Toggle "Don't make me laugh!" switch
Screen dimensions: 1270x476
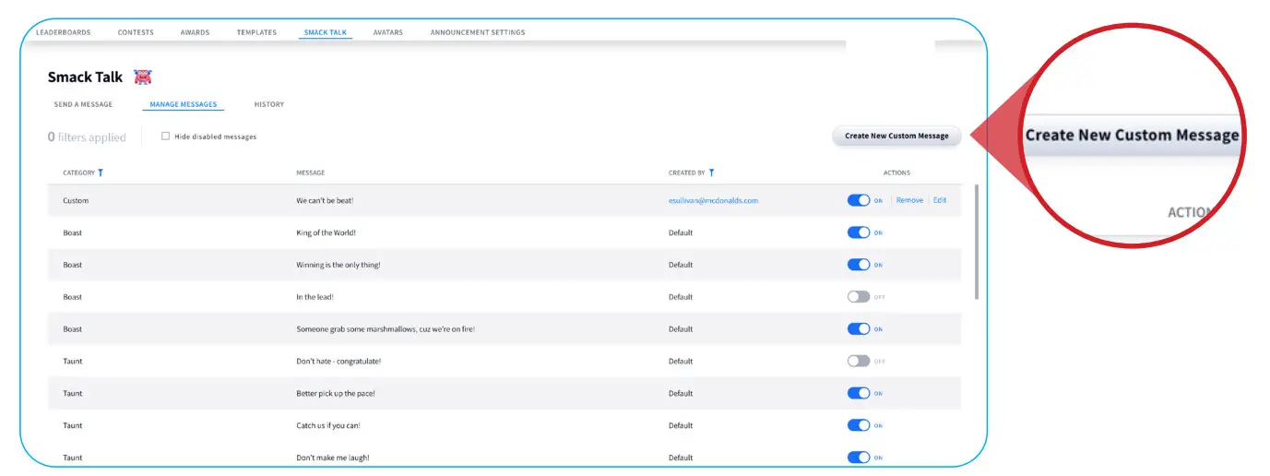[859, 458]
